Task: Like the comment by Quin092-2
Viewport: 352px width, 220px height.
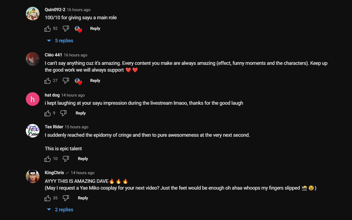Action: click(x=48, y=29)
